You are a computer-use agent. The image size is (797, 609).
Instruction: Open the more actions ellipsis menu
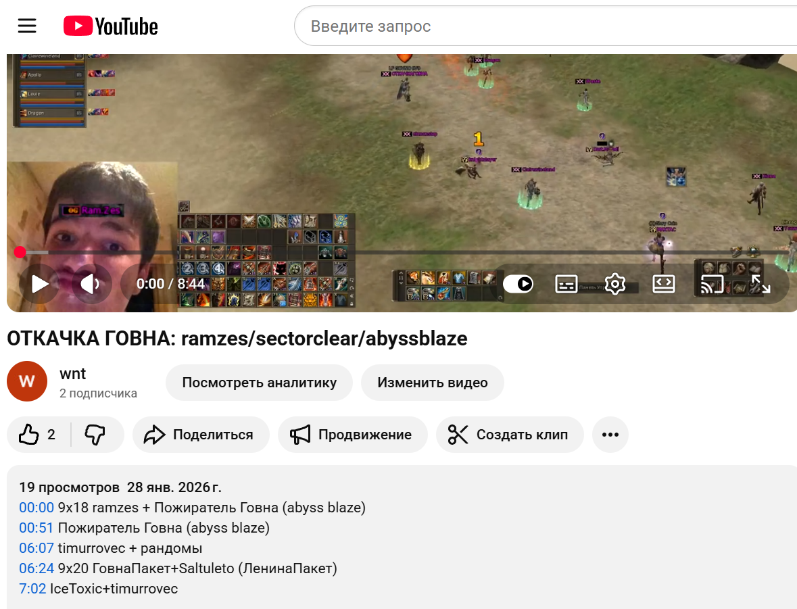pyautogui.click(x=610, y=434)
